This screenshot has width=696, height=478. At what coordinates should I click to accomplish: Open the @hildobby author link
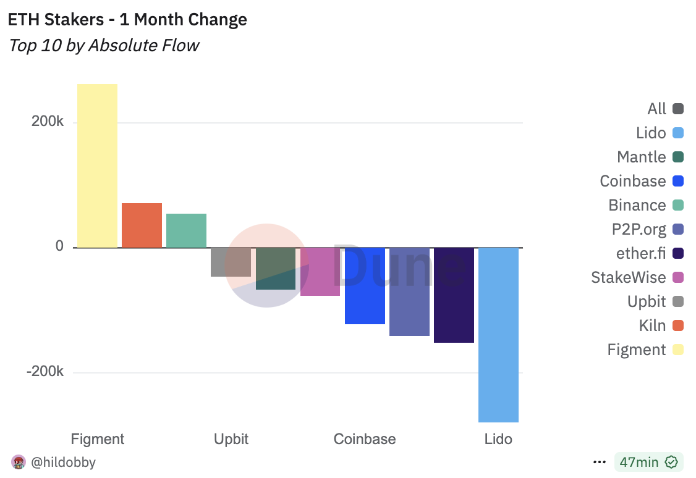click(64, 462)
